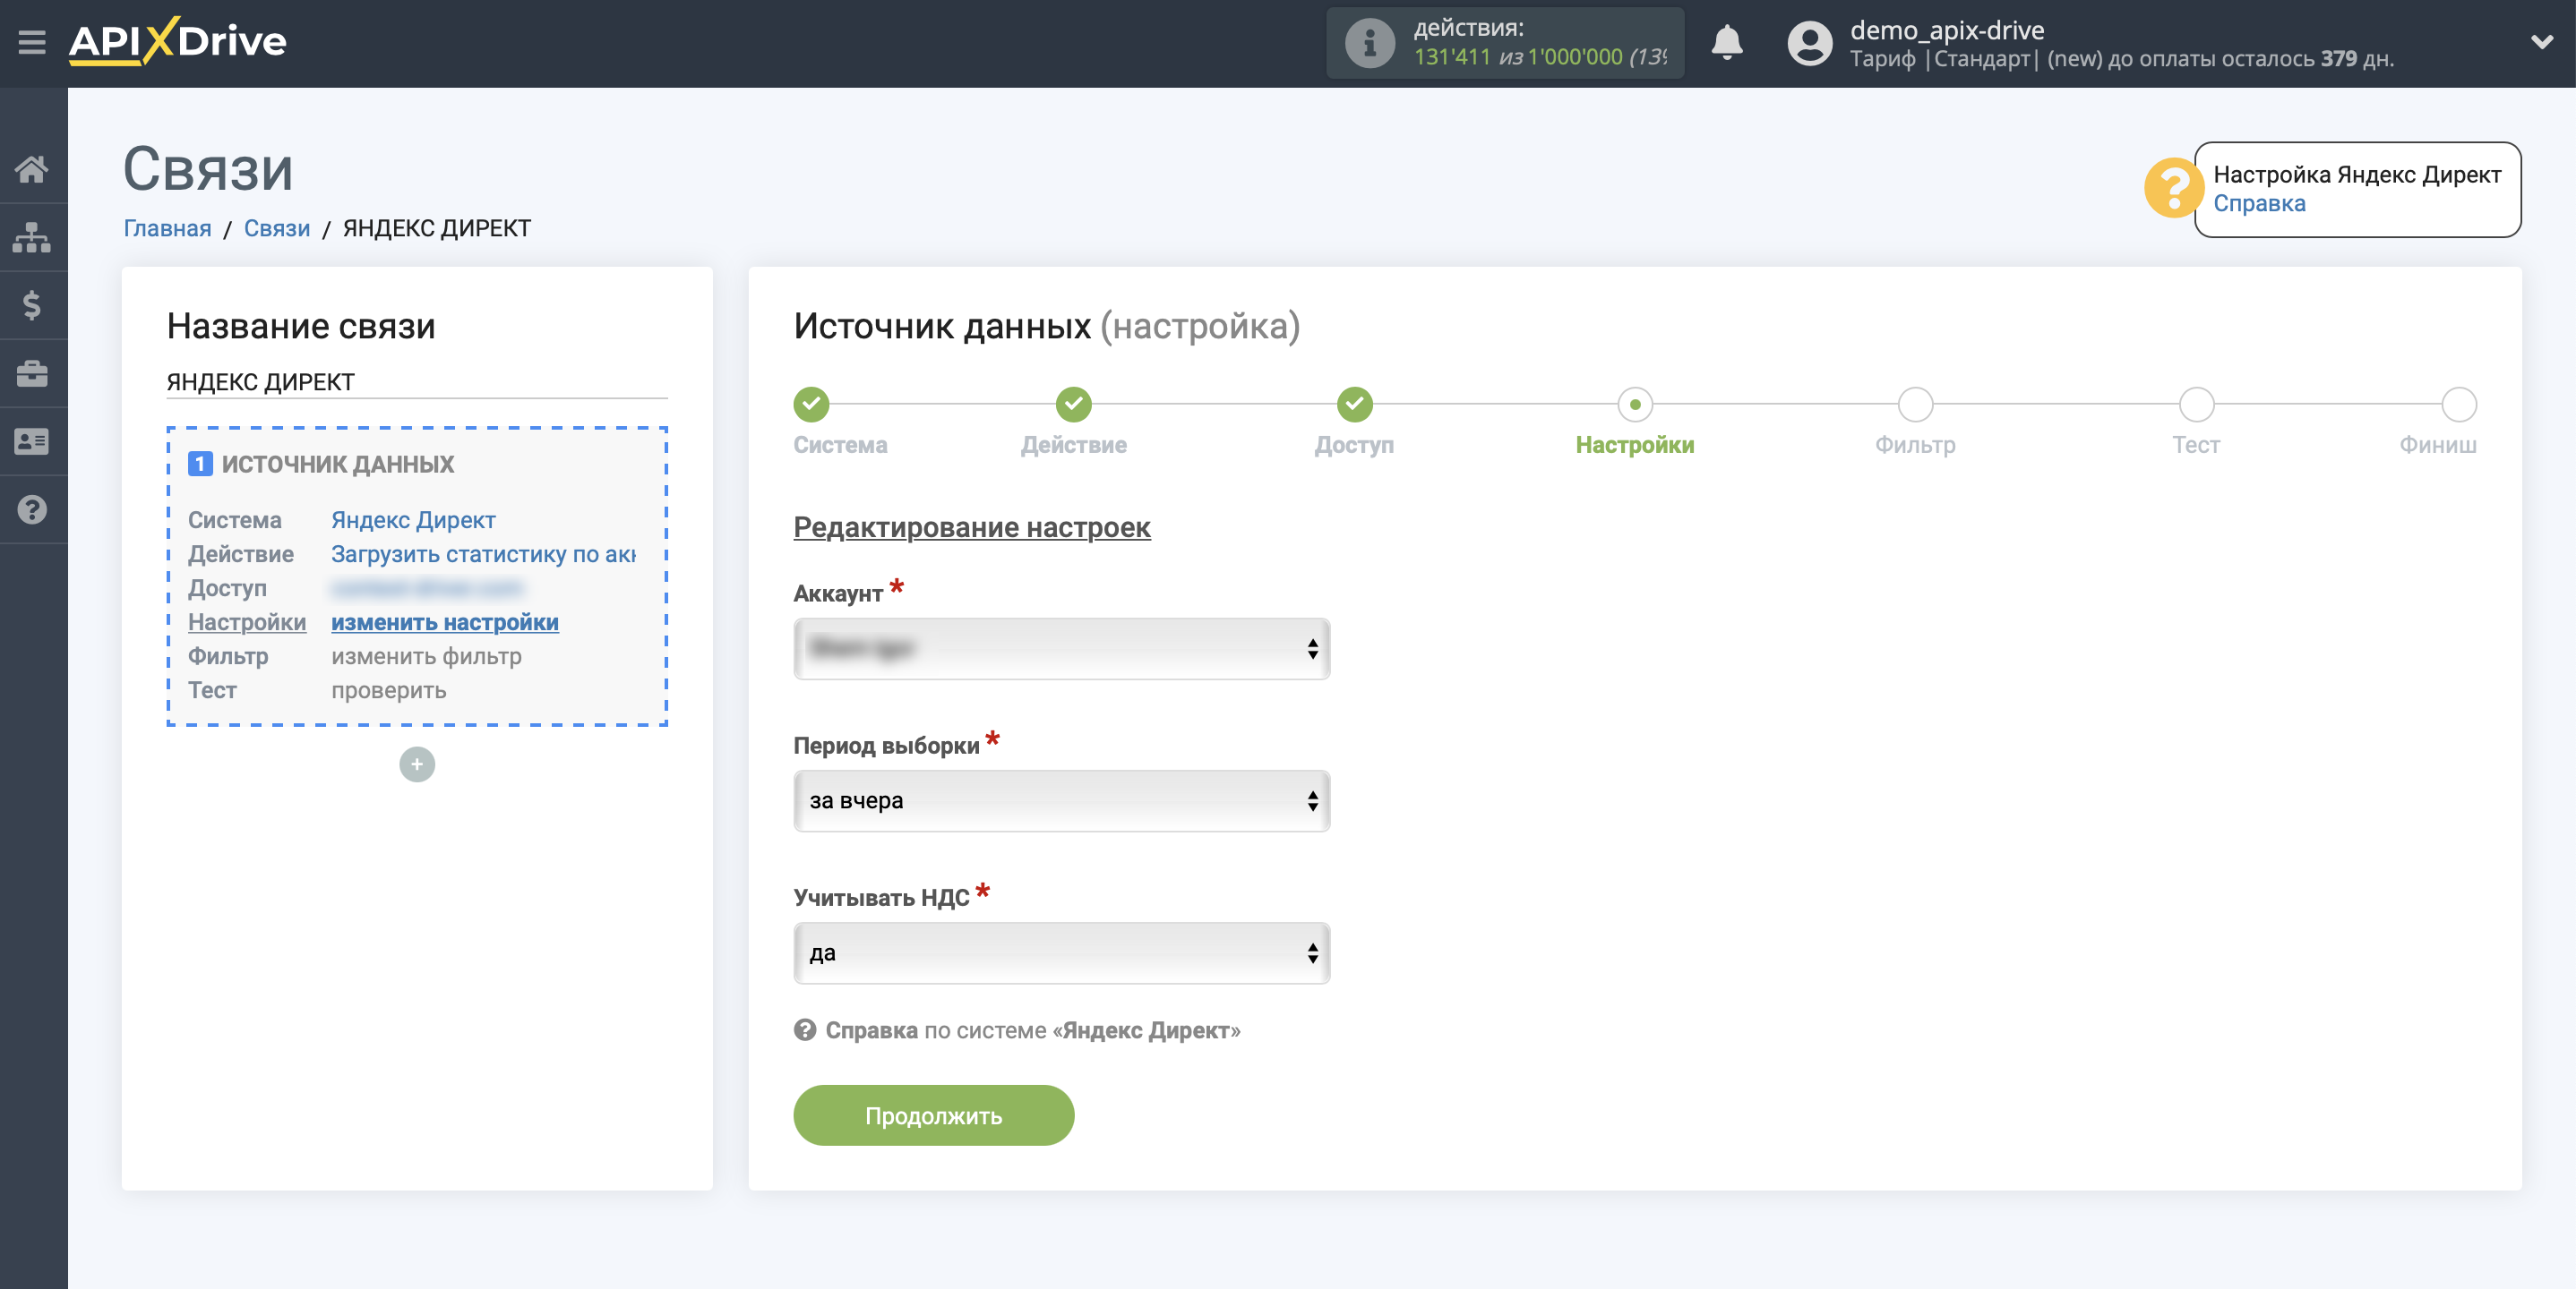
Task: Select the Тест step
Action: pyautogui.click(x=2196, y=405)
